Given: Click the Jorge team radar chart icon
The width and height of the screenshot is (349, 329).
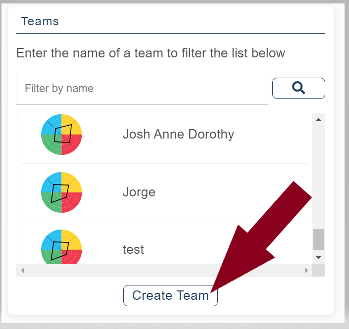Looking at the screenshot, I should [61, 192].
